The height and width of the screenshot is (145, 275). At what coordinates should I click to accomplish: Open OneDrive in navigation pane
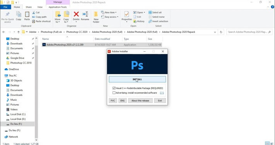click(14, 69)
